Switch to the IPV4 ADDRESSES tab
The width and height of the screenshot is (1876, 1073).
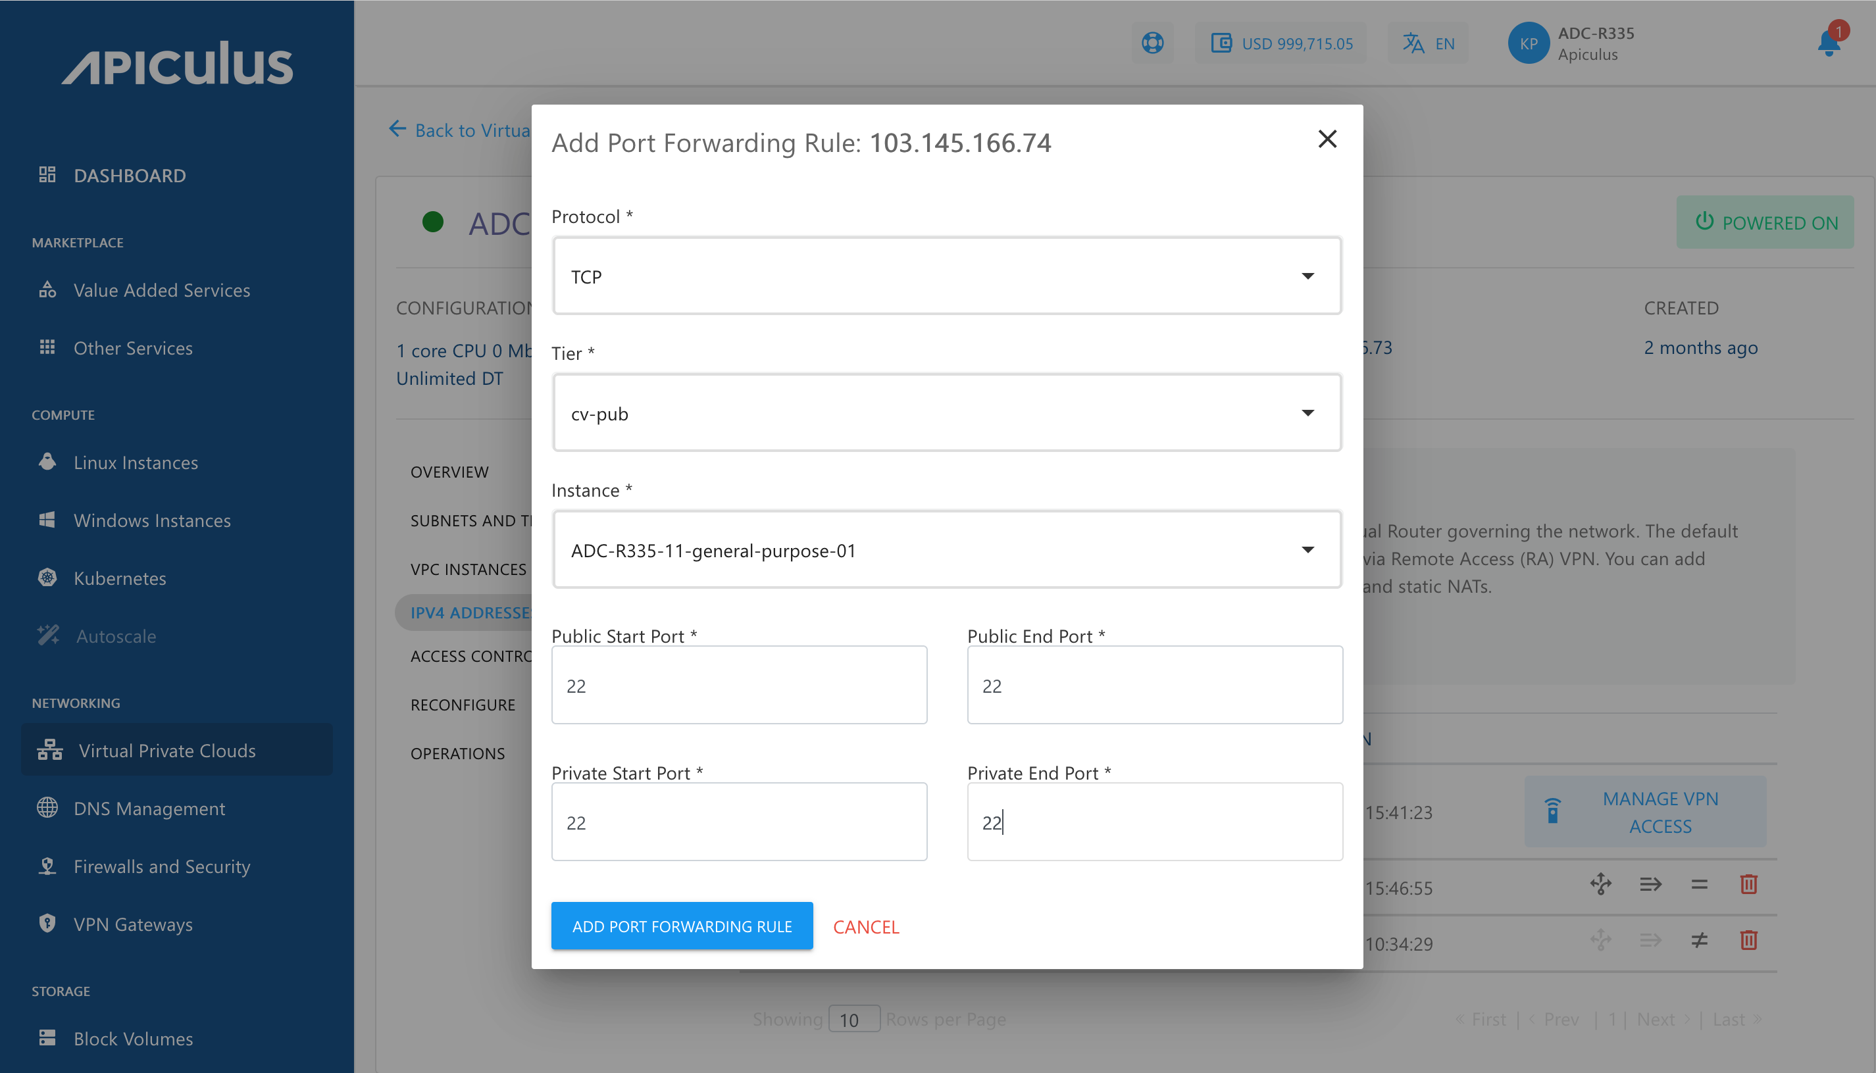473,612
